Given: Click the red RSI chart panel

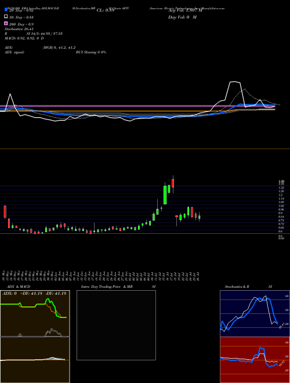Looking at the screenshot, I should coord(255,360).
